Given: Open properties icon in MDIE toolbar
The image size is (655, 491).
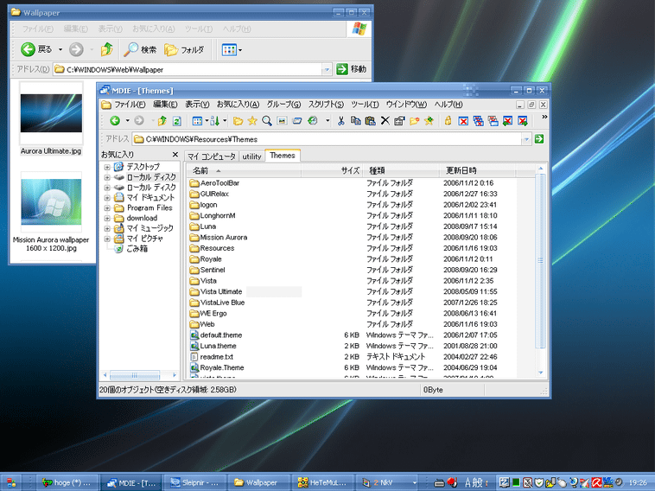Looking at the screenshot, I should [399, 121].
